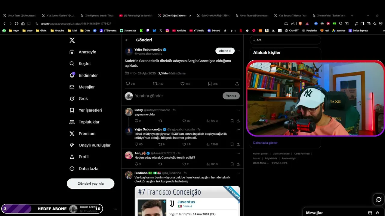
Task: Open more options on the main post
Action: [x=238, y=51]
